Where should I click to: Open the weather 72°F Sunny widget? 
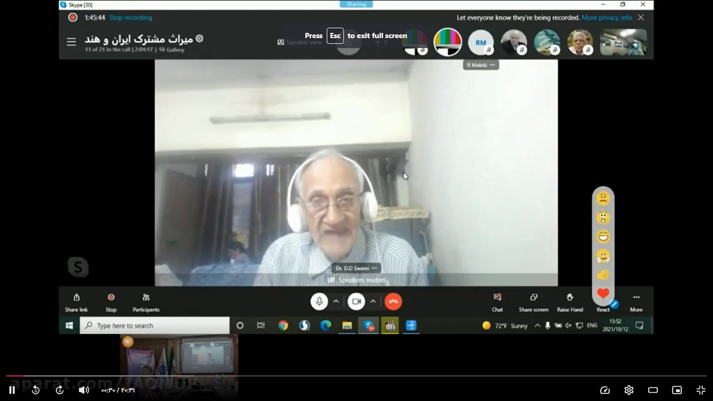pos(505,325)
